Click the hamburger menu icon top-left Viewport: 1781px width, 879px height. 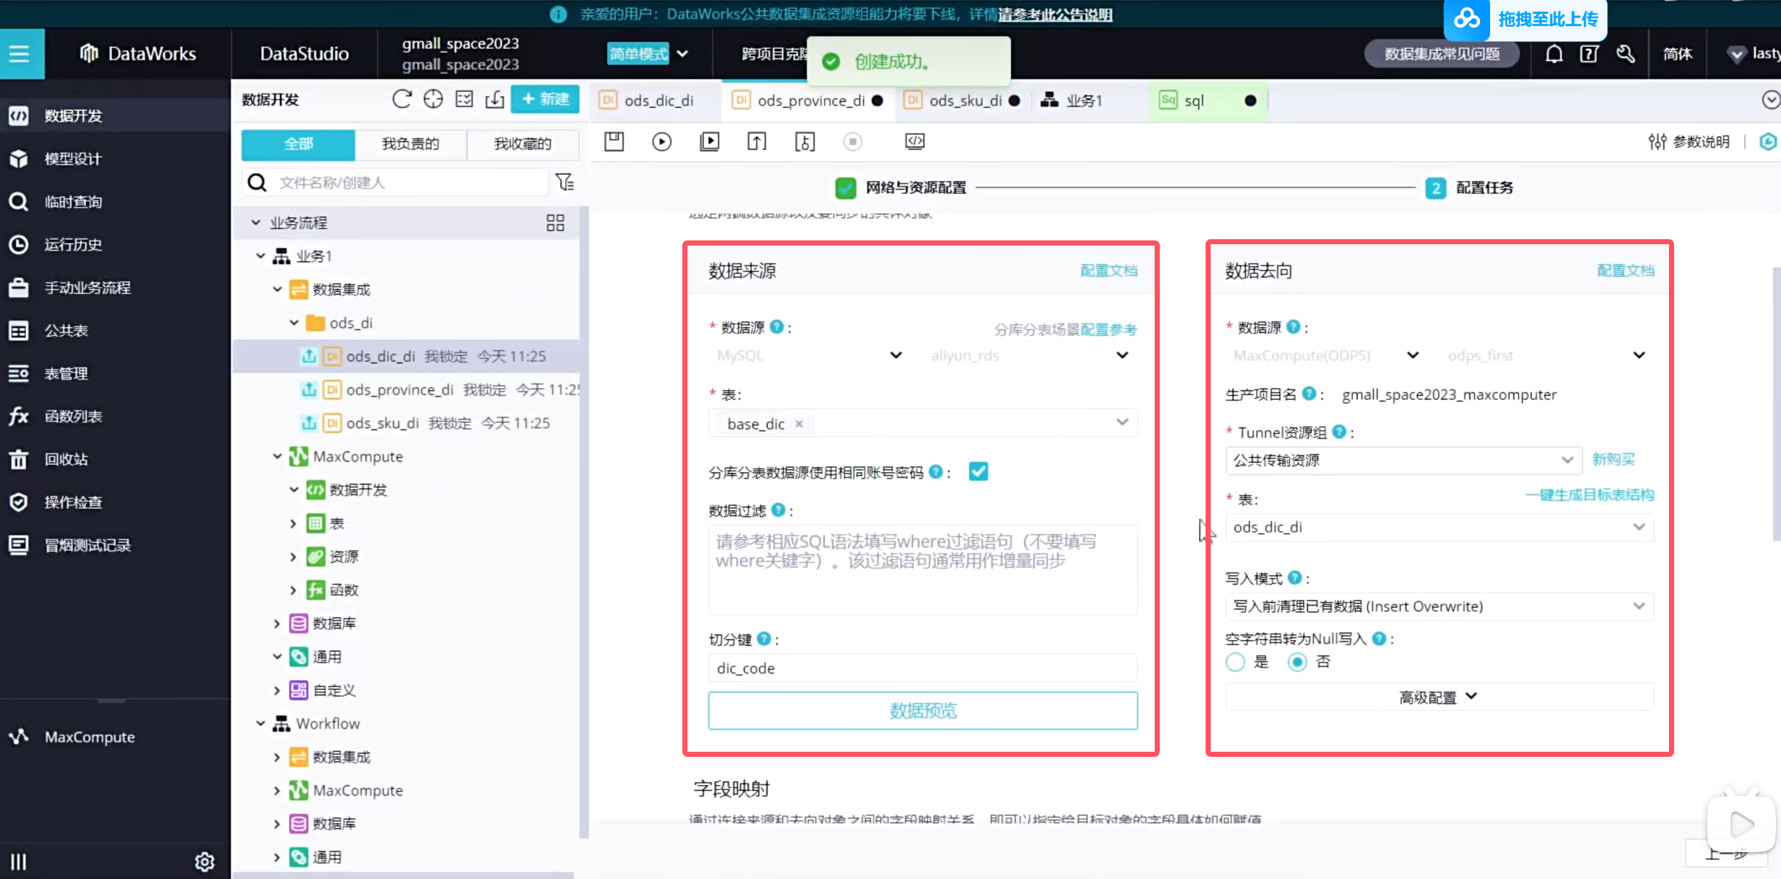[19, 54]
